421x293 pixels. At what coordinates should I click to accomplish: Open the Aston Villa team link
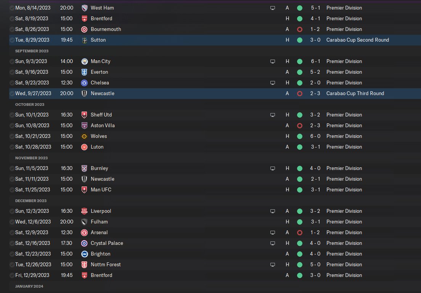pos(103,125)
